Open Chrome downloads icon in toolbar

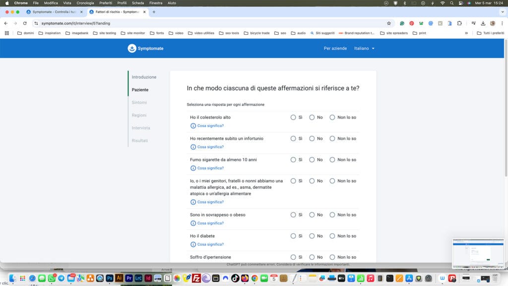point(483,23)
